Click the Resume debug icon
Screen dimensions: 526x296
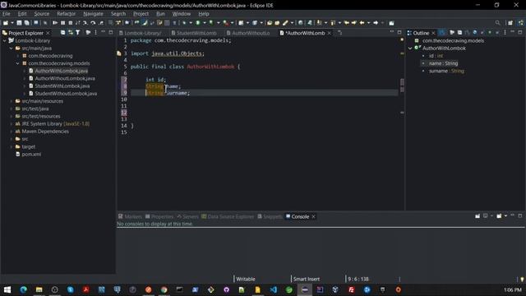[x=55, y=23]
